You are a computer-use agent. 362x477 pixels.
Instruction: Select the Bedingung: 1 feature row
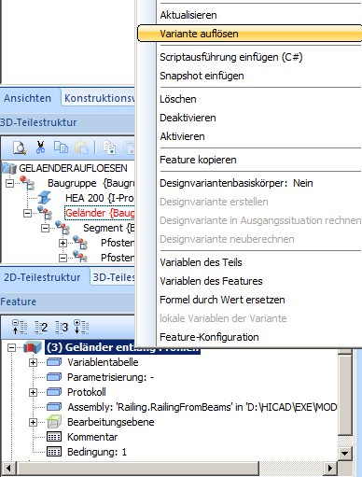(x=97, y=452)
